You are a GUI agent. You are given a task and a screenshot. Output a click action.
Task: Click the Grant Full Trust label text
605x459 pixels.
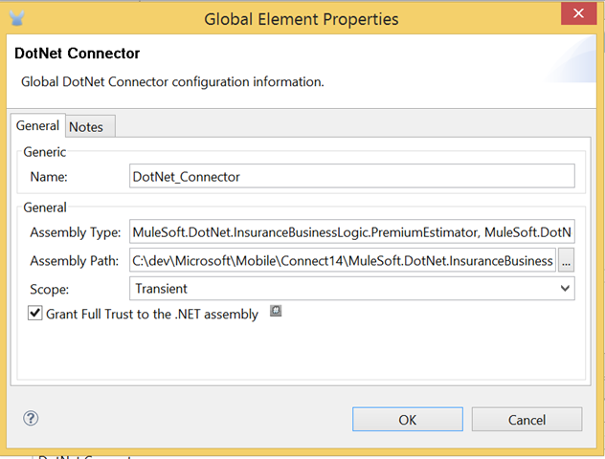click(x=152, y=314)
